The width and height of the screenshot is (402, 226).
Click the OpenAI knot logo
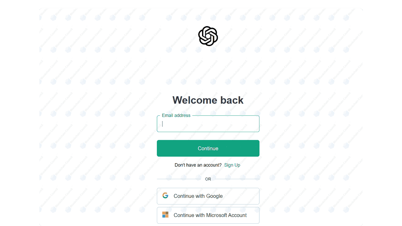pos(208,36)
